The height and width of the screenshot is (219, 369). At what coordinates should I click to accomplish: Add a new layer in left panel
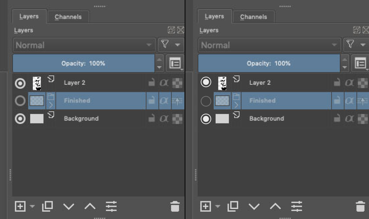[x=20, y=206]
